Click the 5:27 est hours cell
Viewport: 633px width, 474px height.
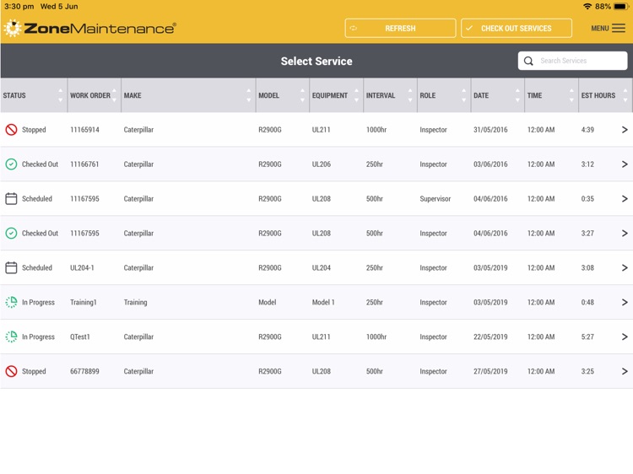coord(587,337)
